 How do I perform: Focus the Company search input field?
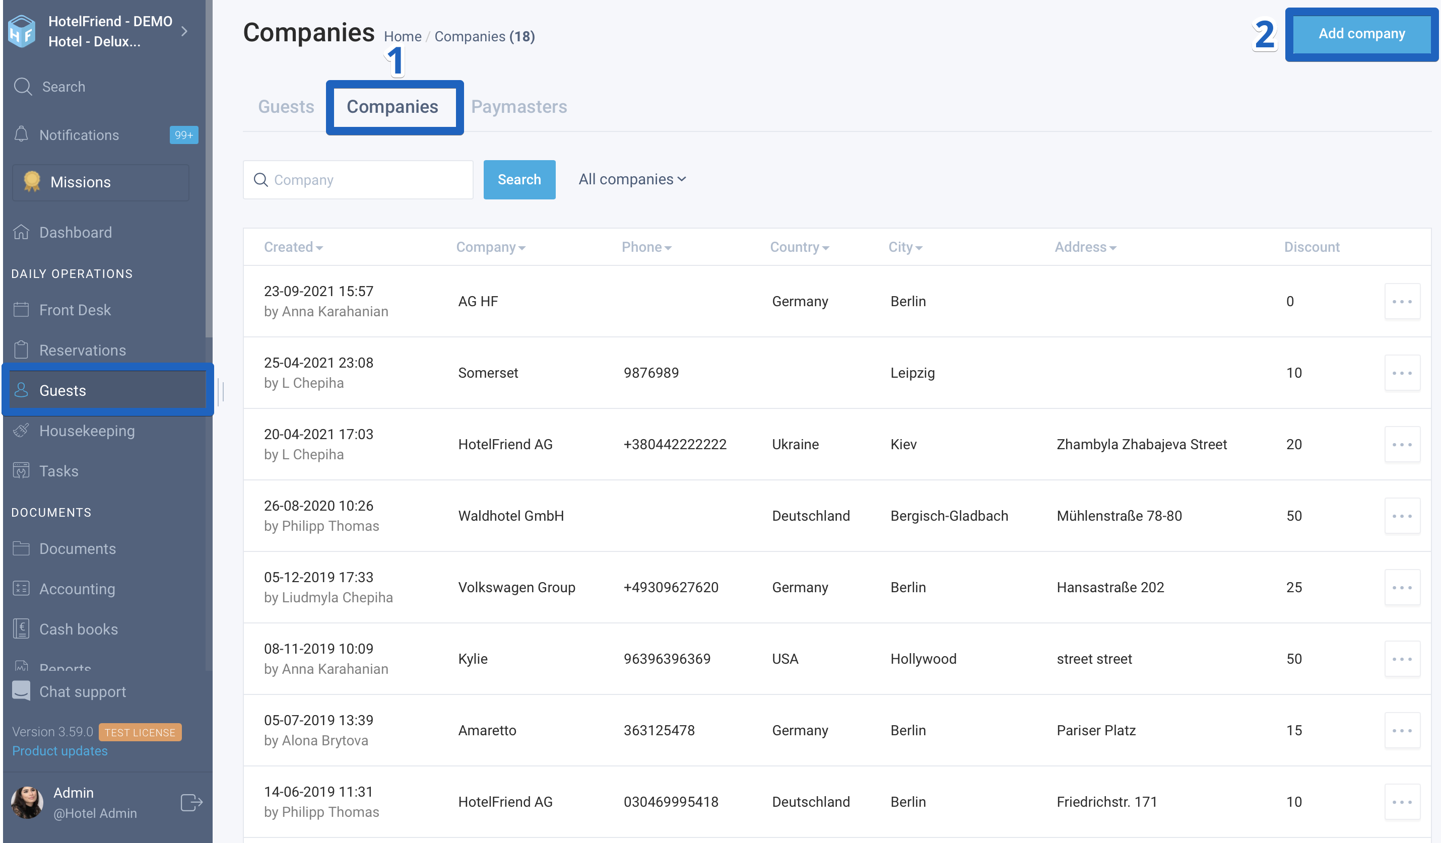[x=358, y=179]
